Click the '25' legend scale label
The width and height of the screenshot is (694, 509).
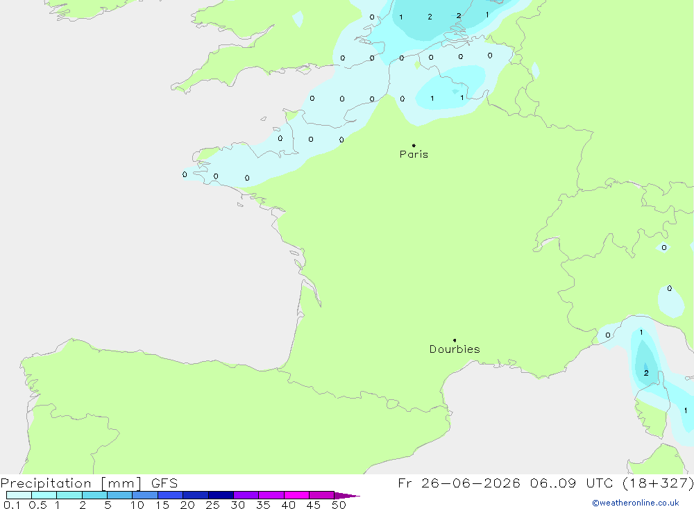212,505
